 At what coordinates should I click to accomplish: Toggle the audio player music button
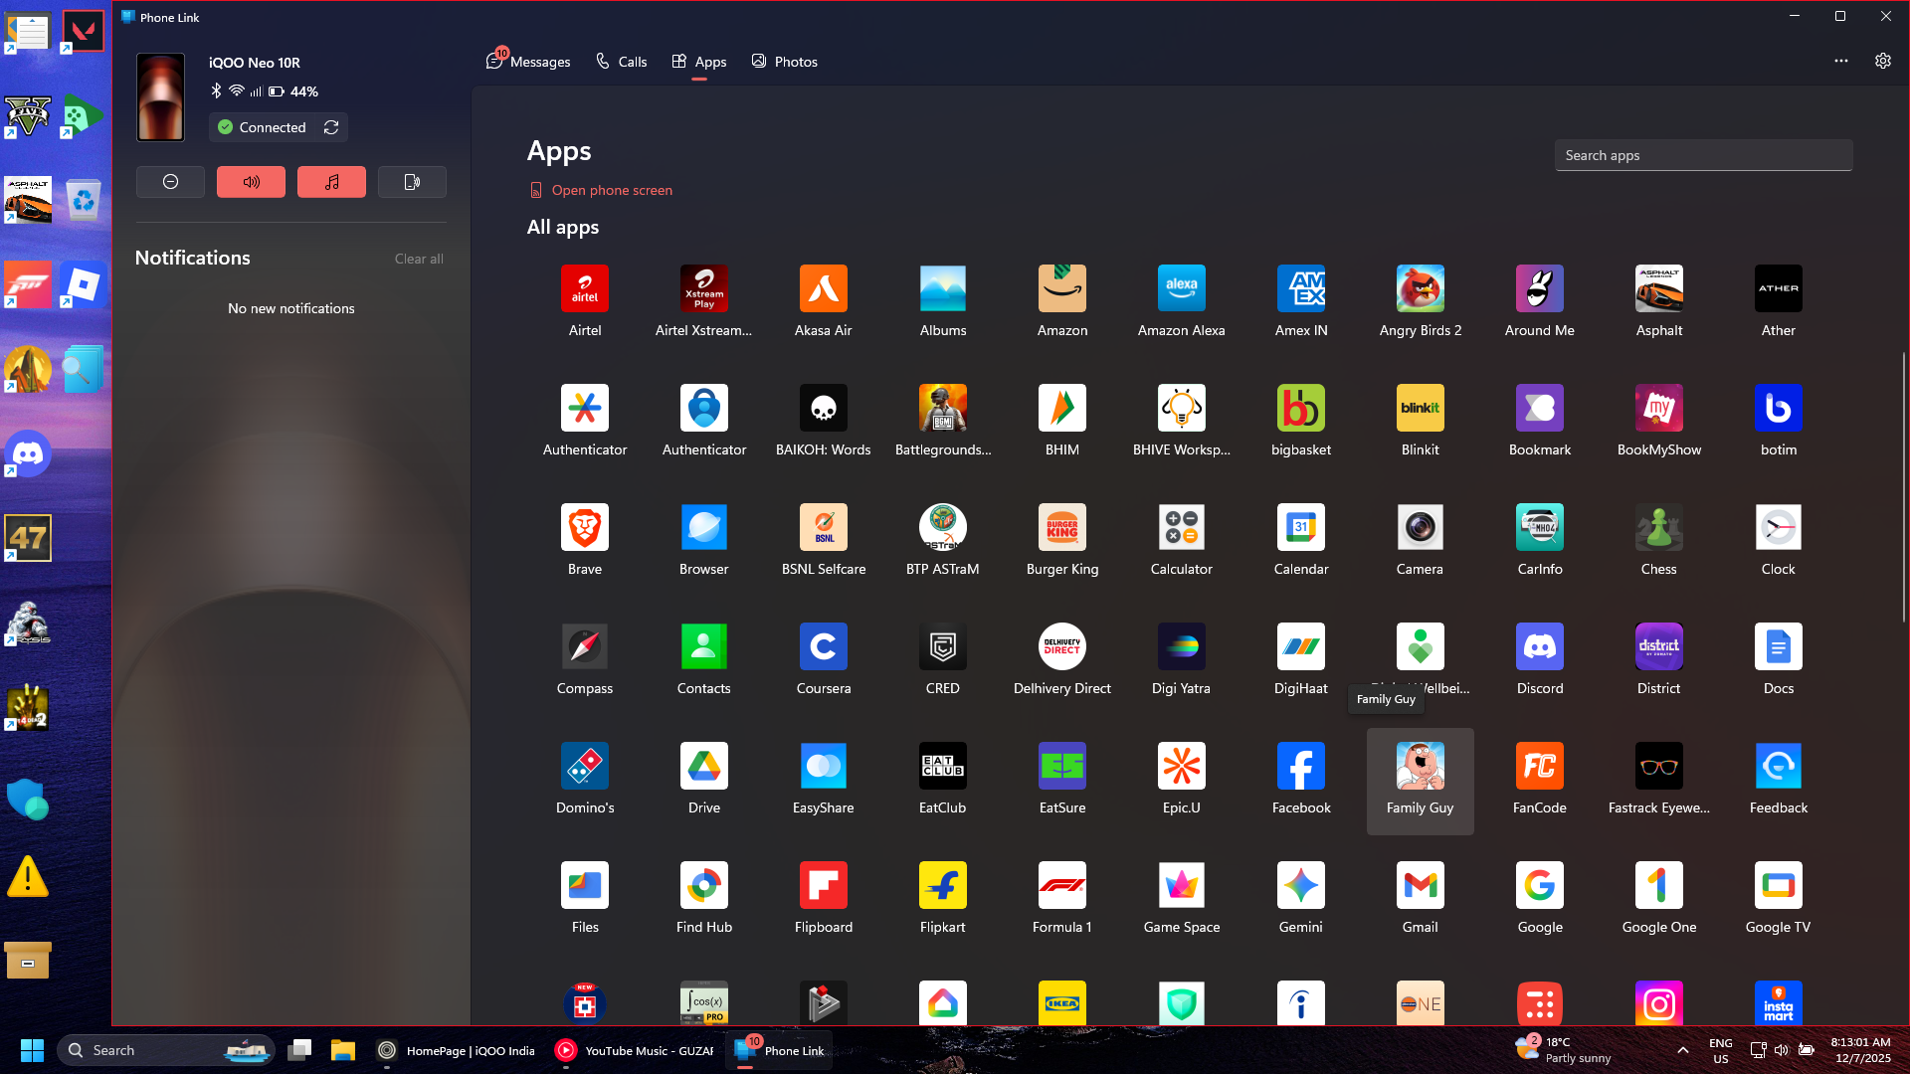tap(331, 182)
